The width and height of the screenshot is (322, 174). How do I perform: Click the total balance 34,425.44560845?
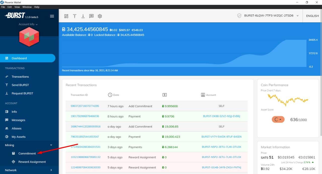(85, 29)
